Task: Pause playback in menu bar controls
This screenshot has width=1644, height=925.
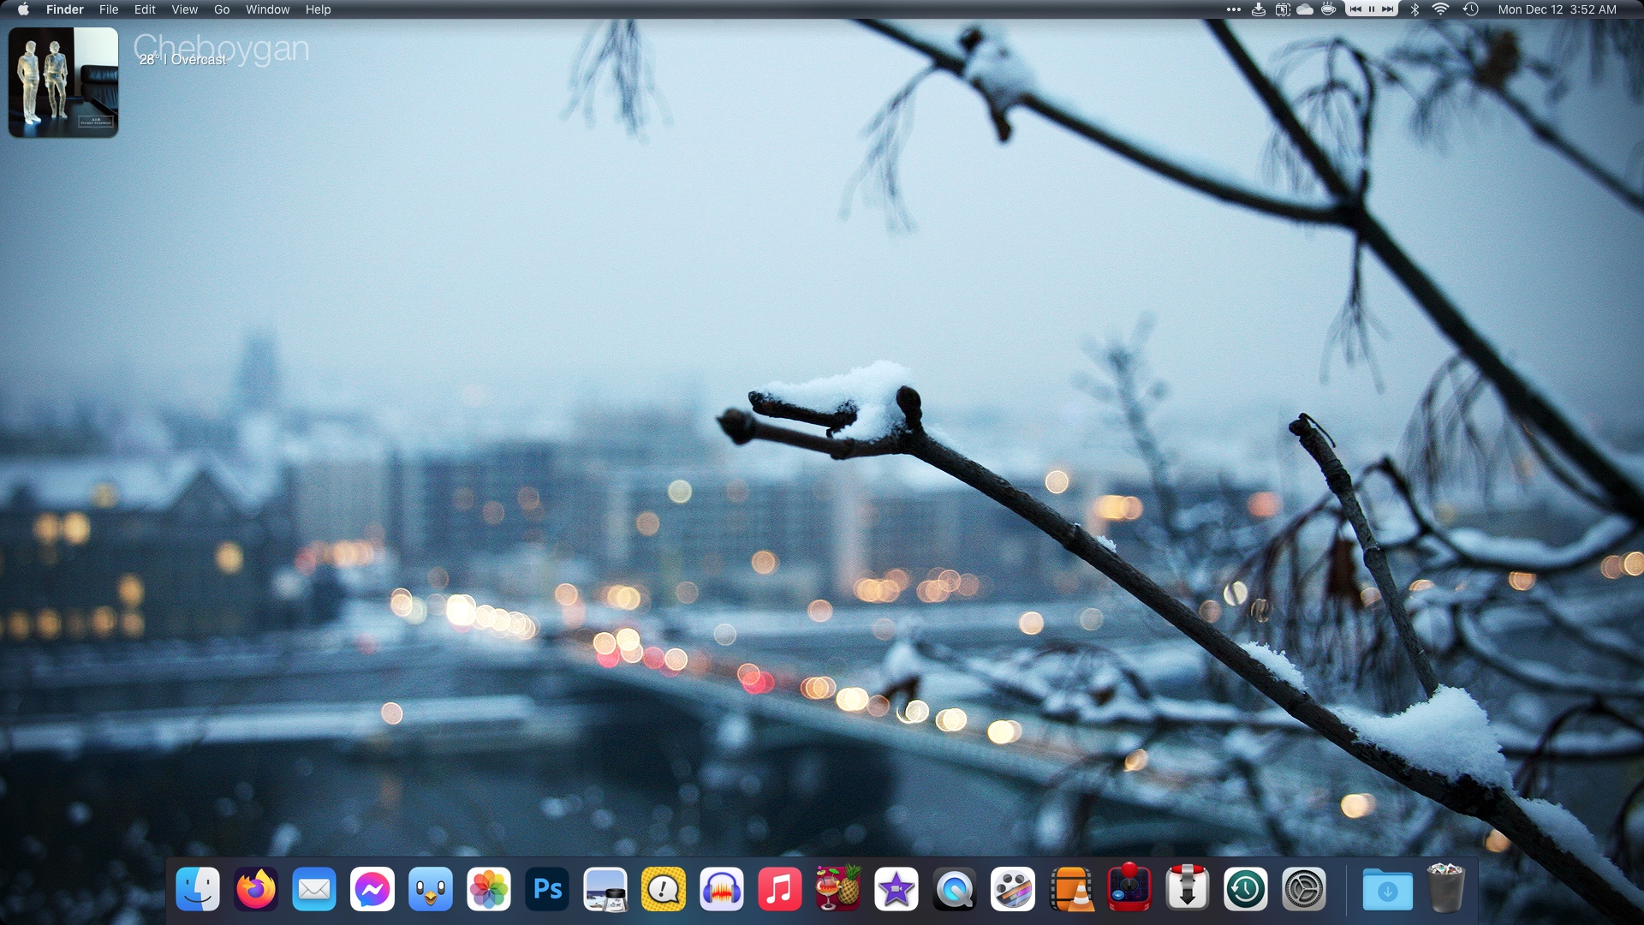Action: [x=1371, y=9]
